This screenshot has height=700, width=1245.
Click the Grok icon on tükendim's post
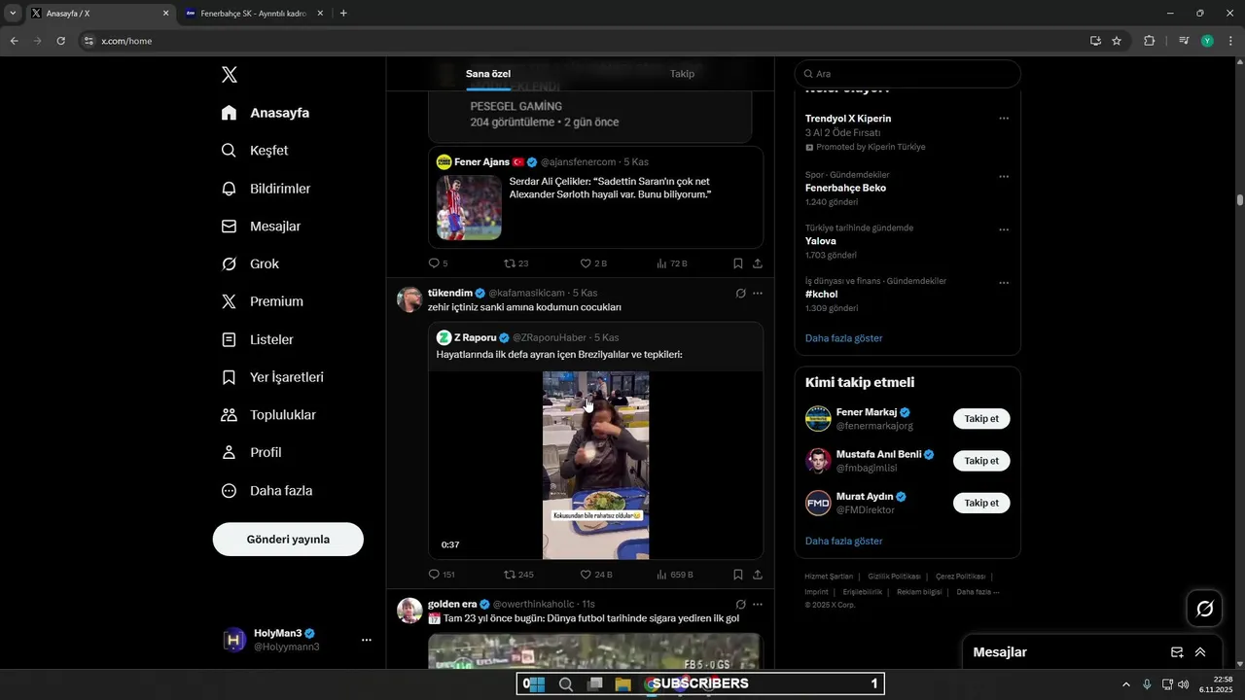740,293
